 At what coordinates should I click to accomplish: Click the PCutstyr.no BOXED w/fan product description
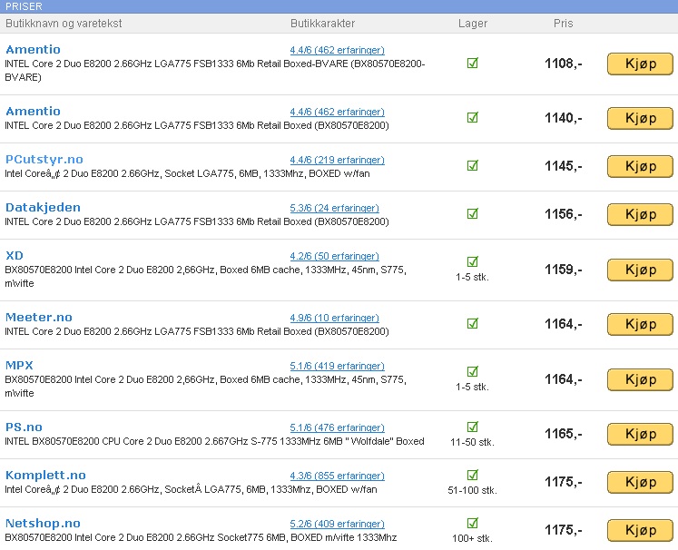[x=187, y=174]
